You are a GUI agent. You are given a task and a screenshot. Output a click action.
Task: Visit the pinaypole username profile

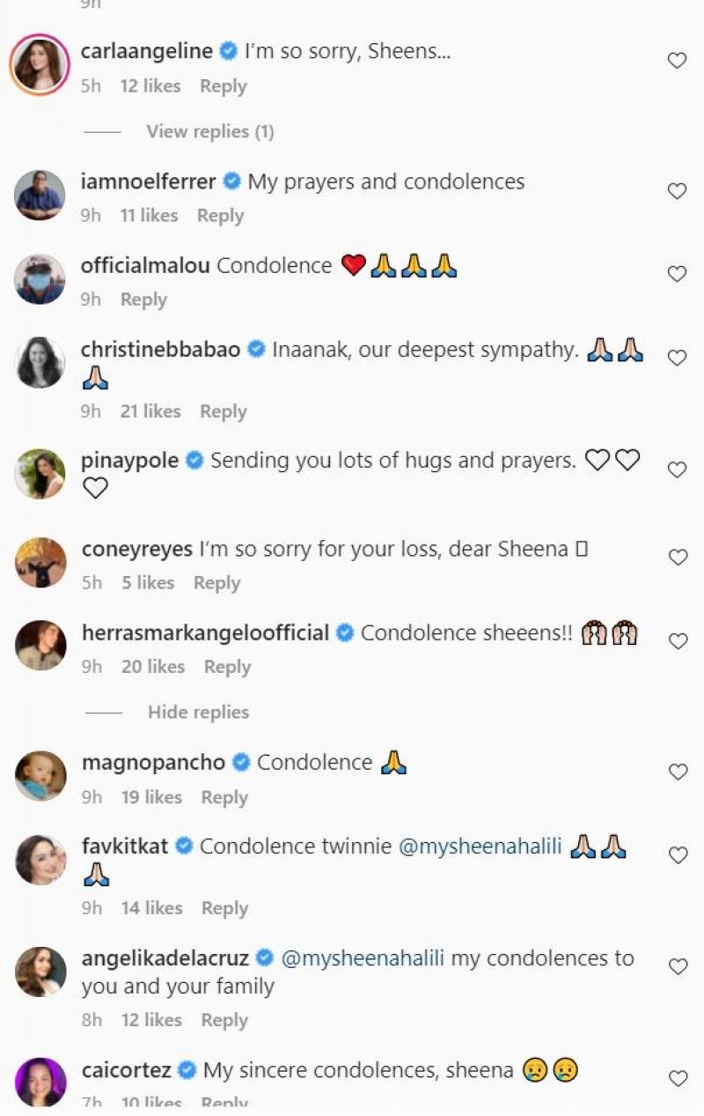coord(129,461)
